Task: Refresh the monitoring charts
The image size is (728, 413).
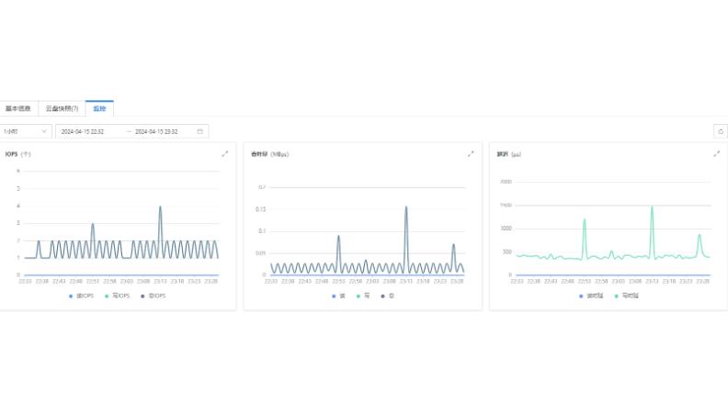Action: [x=721, y=131]
